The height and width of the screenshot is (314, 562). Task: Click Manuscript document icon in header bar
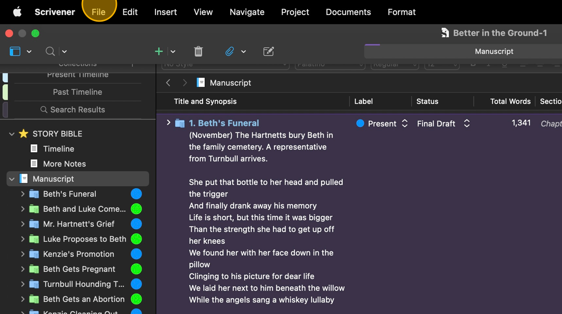(x=201, y=83)
